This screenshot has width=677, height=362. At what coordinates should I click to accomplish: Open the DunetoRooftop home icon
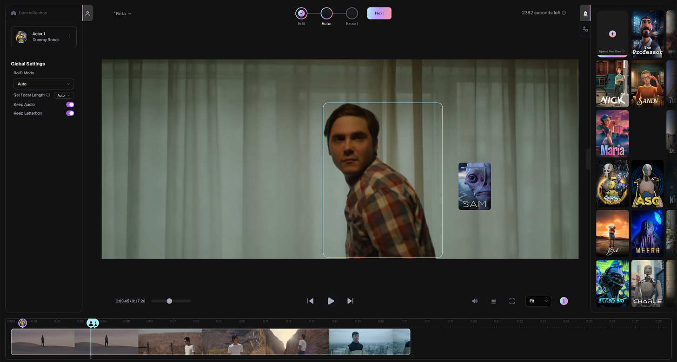tap(13, 13)
